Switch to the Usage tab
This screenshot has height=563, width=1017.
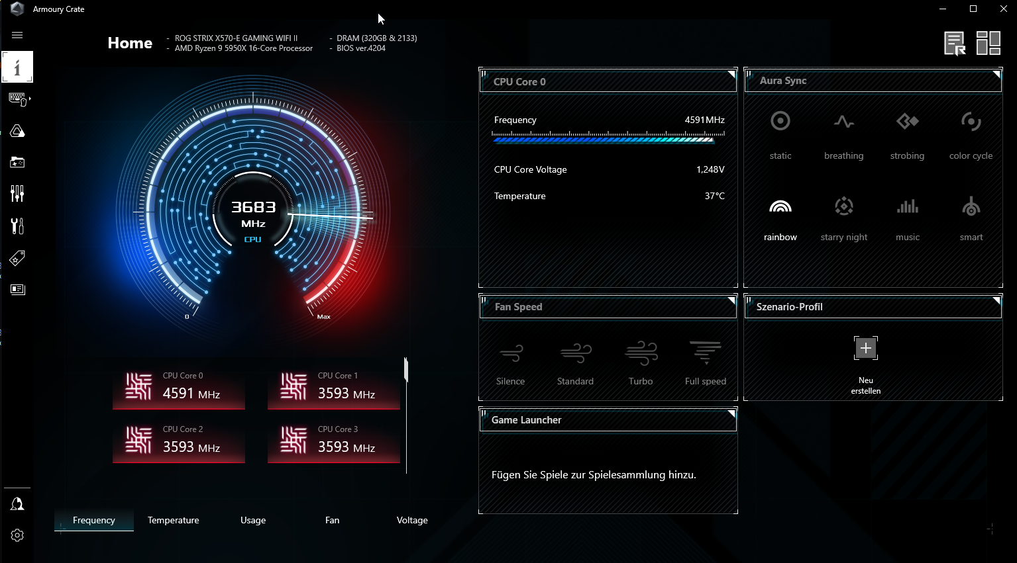(253, 520)
